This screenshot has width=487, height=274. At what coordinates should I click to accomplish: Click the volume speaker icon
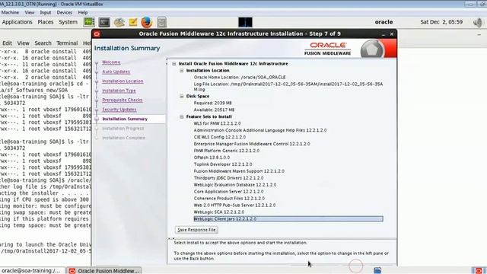[x=478, y=22]
